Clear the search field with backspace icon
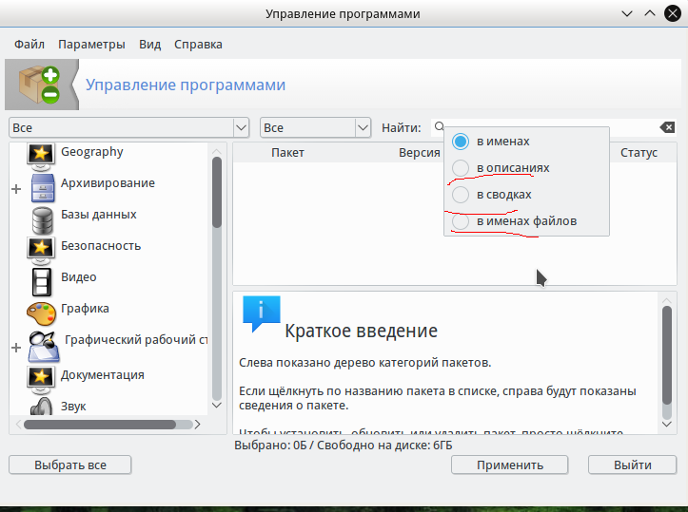The image size is (688, 512). point(667,127)
